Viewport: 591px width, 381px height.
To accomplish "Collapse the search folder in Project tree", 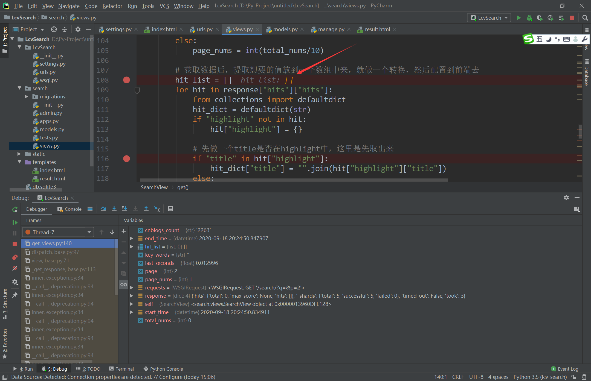I will coord(19,88).
